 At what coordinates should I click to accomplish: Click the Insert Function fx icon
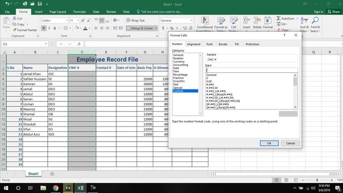tap(79, 44)
